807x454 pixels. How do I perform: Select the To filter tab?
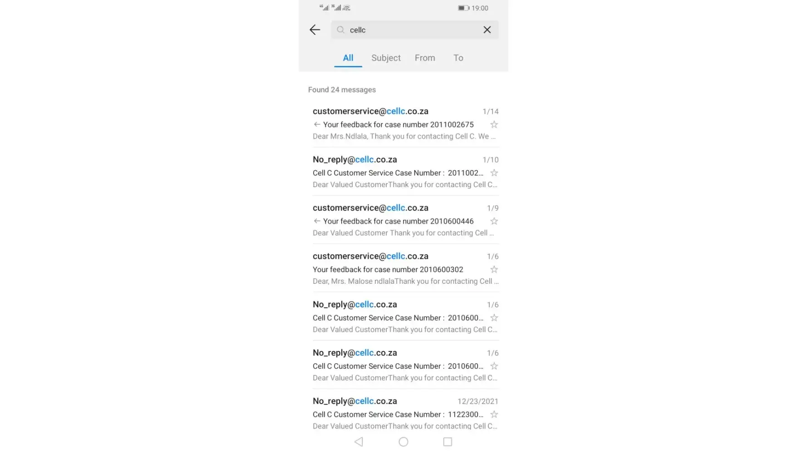click(458, 58)
